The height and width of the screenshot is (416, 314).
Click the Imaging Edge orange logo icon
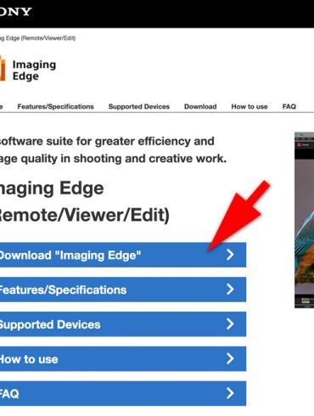click(3, 68)
